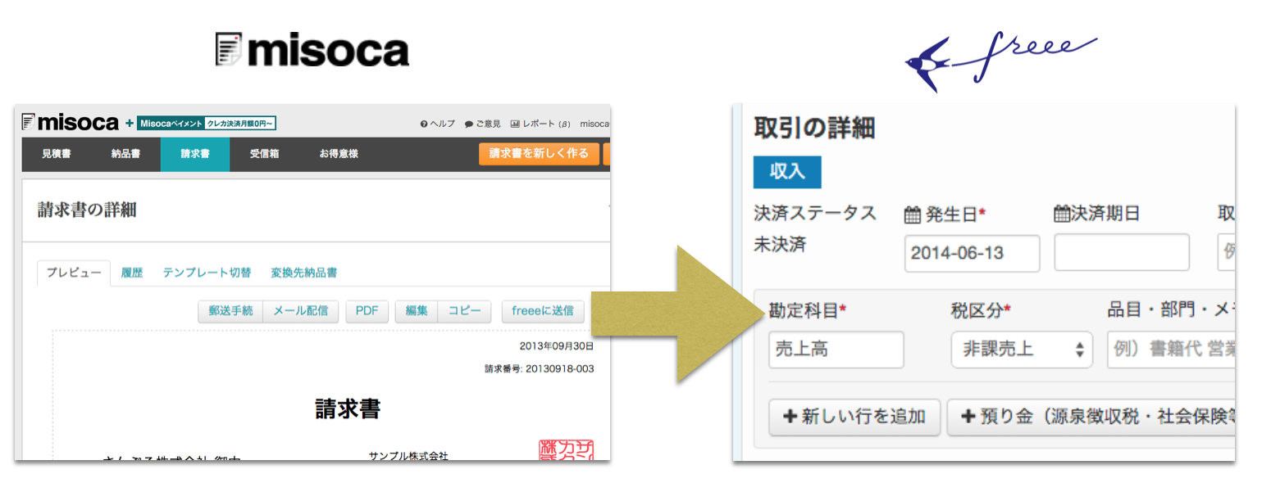
Task: Open the ヘルプ help link
Action: (x=437, y=124)
